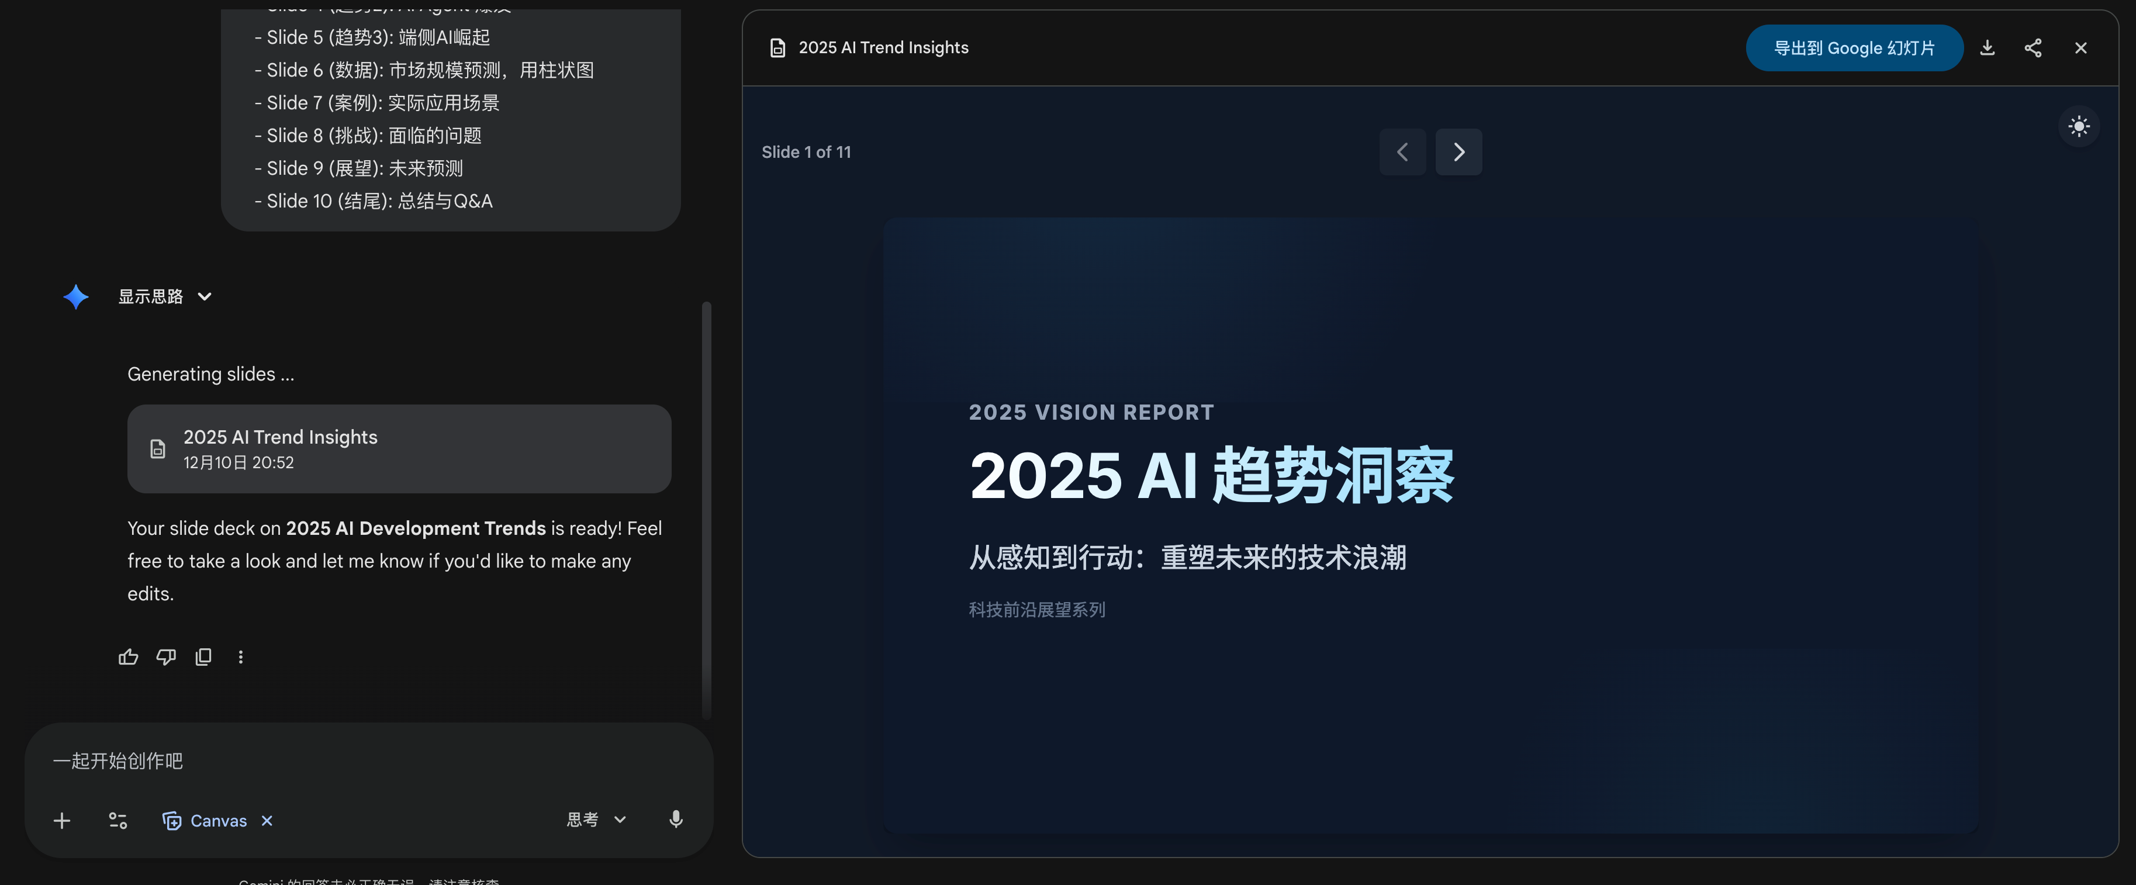Click the plus add attachment icon
The height and width of the screenshot is (885, 2136).
(x=61, y=820)
